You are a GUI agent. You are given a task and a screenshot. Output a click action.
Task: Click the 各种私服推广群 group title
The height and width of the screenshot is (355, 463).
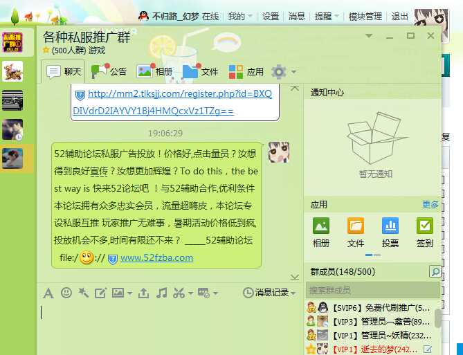[87, 37]
